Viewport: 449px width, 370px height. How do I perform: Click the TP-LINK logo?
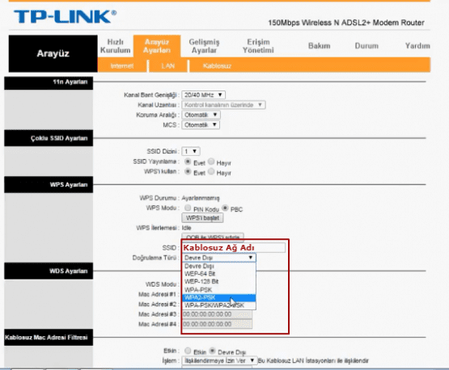65,17
